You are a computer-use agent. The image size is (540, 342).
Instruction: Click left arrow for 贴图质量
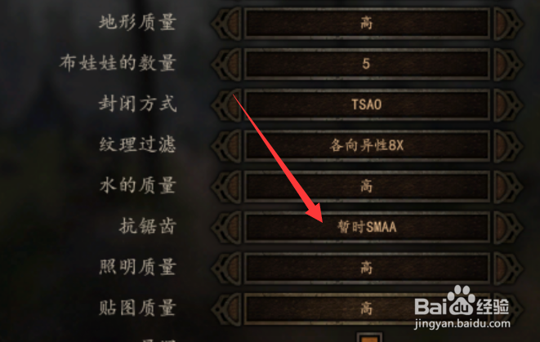(x=226, y=309)
